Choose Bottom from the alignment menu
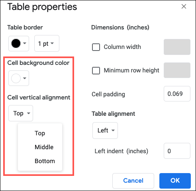196x191 pixels. (x=45, y=161)
